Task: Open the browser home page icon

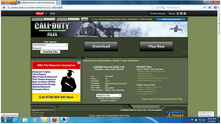Action: click(209, 7)
